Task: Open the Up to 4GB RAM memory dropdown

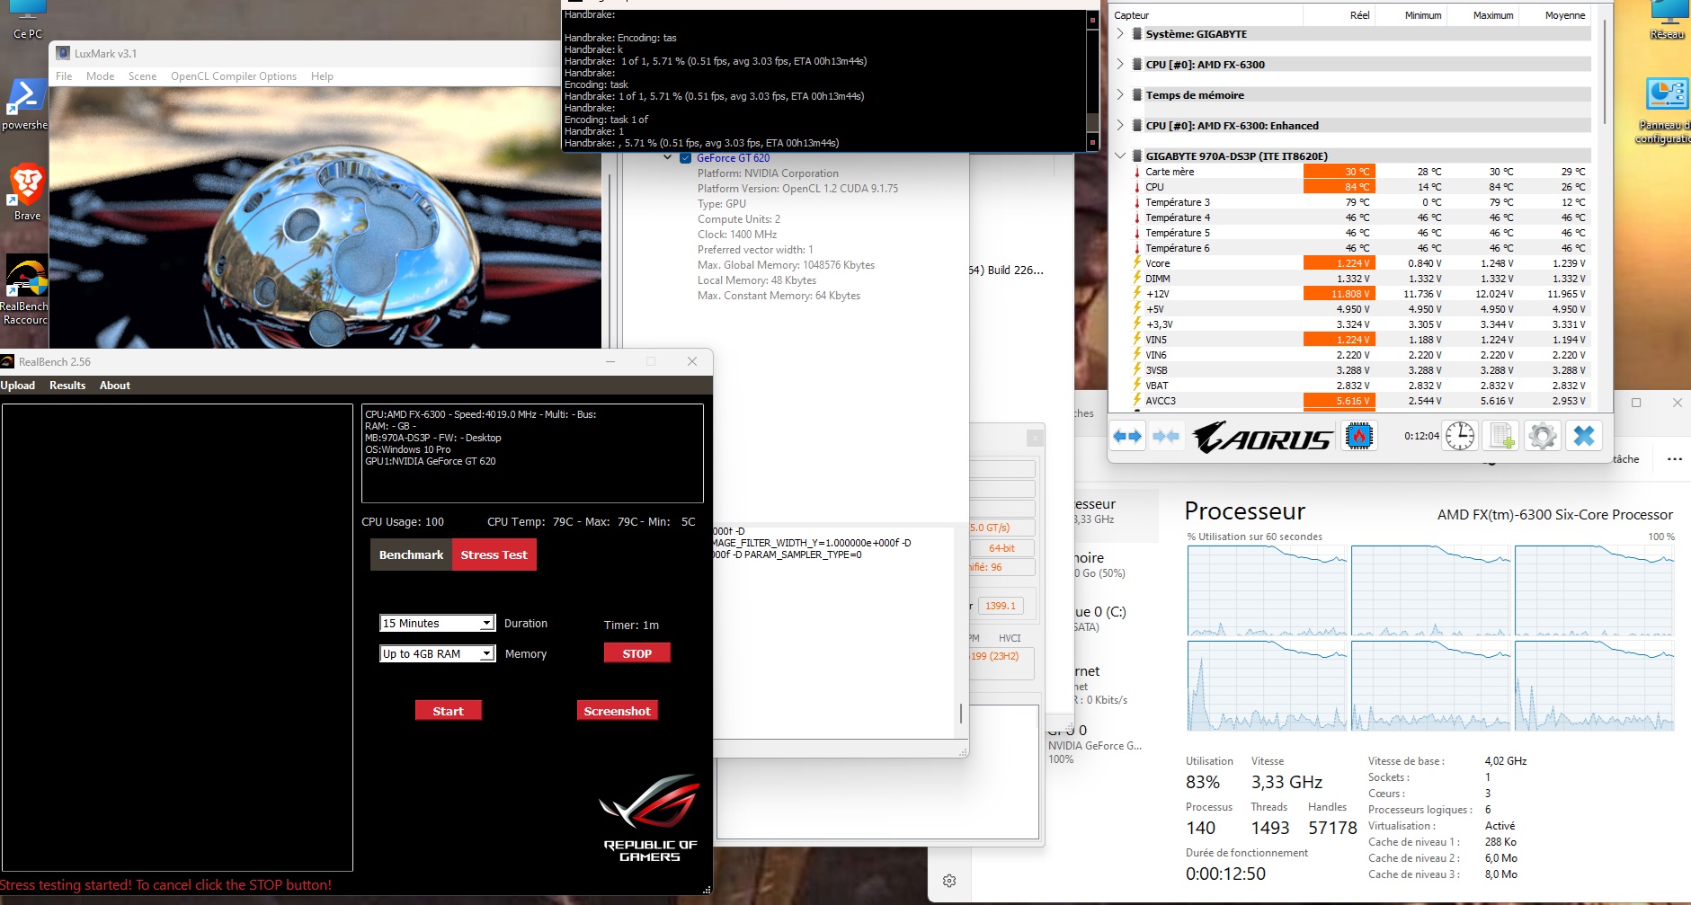Action: (485, 653)
